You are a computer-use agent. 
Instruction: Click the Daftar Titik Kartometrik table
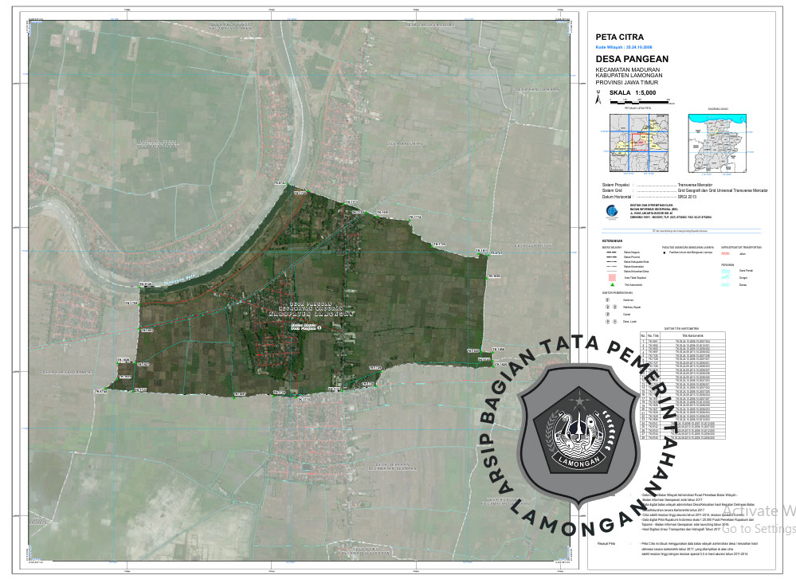[x=684, y=384]
